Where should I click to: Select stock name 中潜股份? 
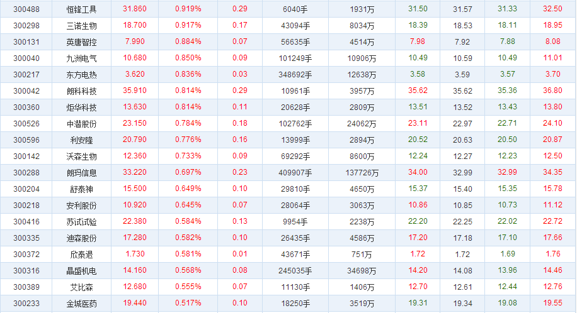[81, 124]
